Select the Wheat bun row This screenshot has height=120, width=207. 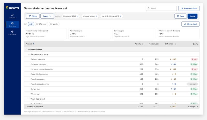112,94
